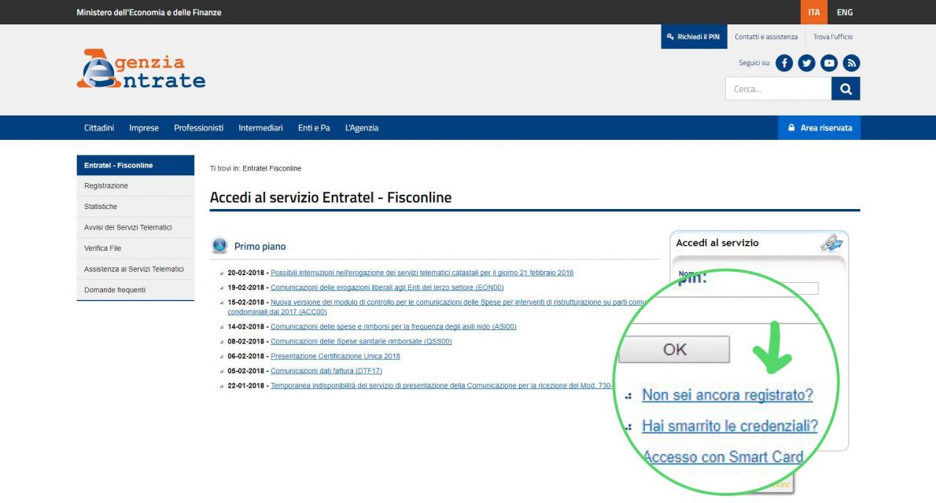Open Comunicazioni Spese sanitarie rimborsate (QSS00)
Viewport: 936px width, 503px height.
(361, 341)
